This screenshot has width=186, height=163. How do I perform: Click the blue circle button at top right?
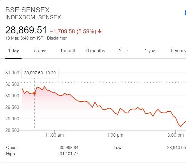coord(185,13)
